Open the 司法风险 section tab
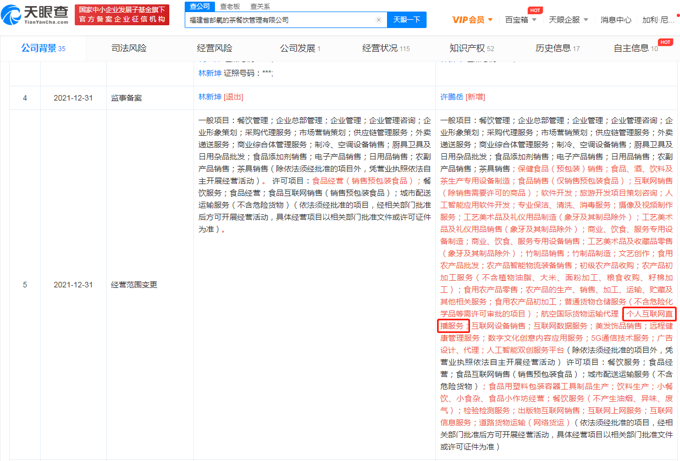 (x=129, y=48)
